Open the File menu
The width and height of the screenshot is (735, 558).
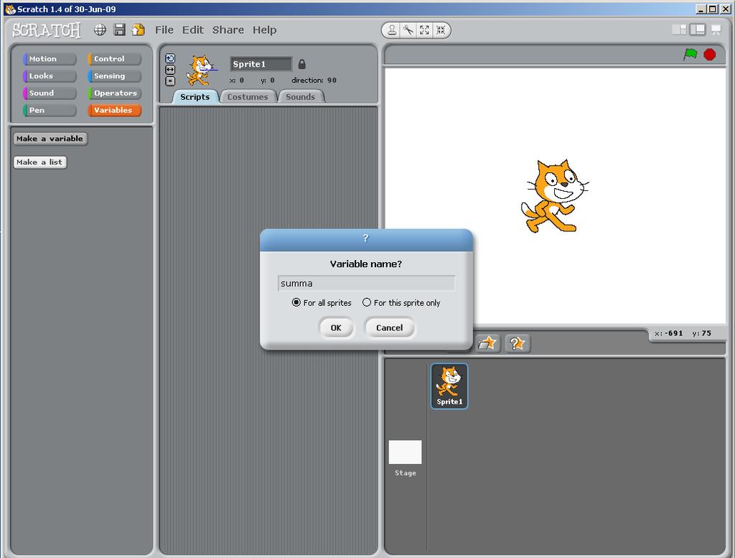pyautogui.click(x=164, y=30)
